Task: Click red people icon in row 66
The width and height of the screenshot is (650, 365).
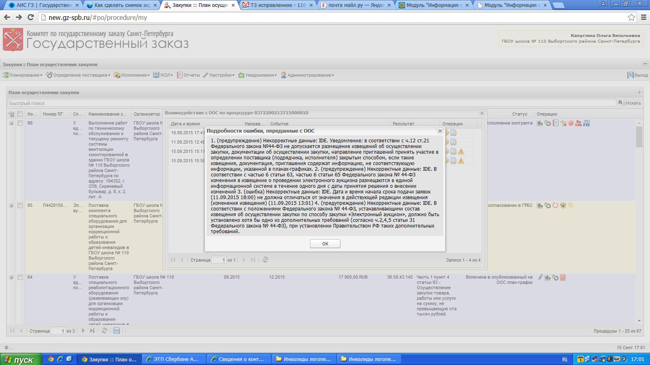Action: [x=578, y=123]
